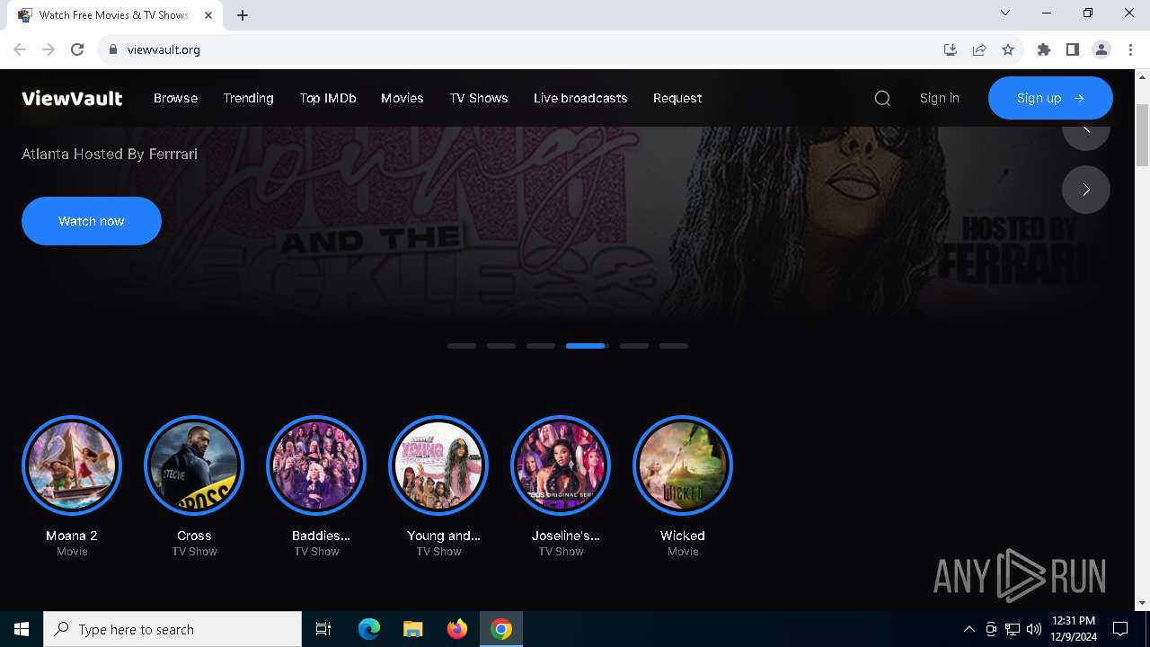Select the sixth carousel slide indicator
This screenshot has width=1150, height=647.
tap(674, 346)
